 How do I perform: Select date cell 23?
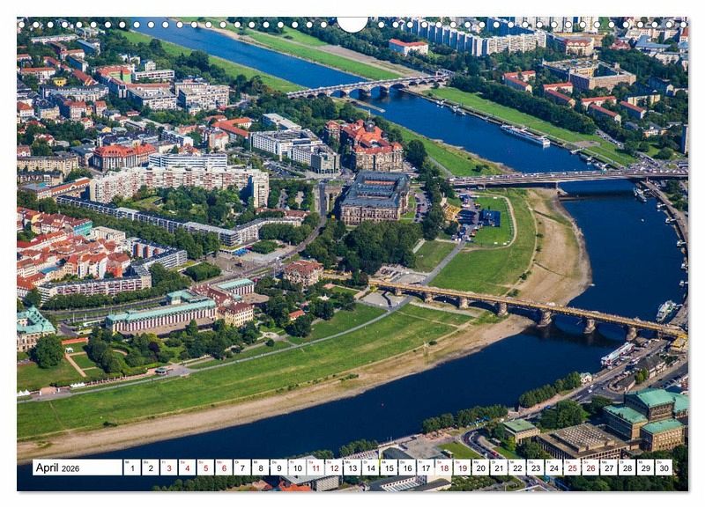pos(536,468)
